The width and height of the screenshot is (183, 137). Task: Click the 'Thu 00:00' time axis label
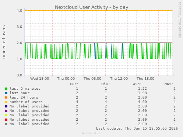pos(66,79)
